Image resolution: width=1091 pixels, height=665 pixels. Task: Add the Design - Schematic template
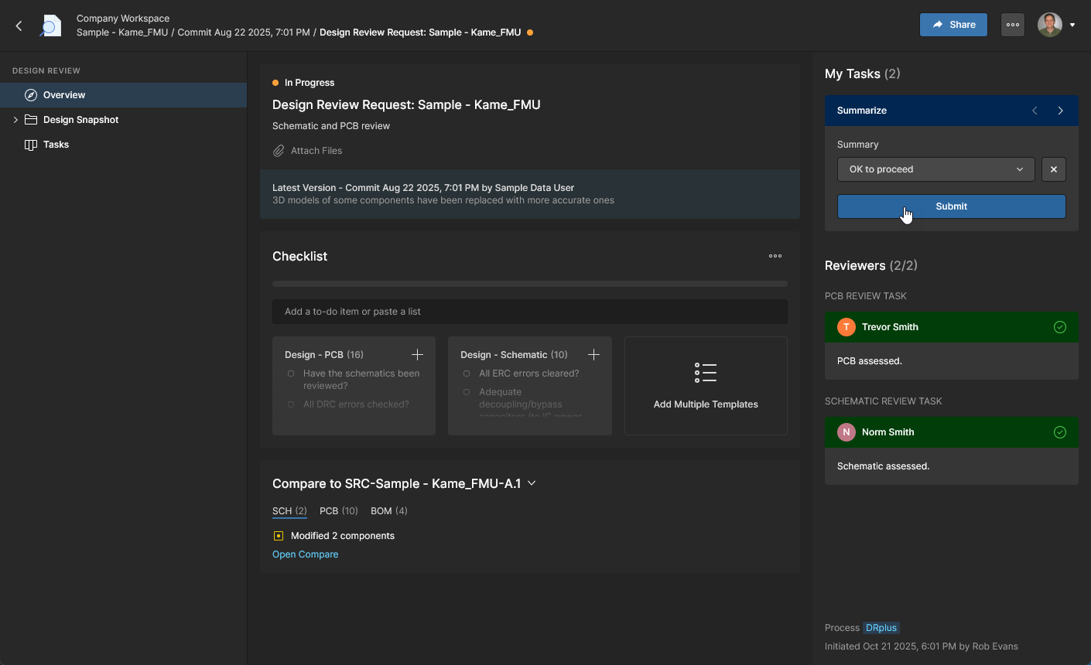[x=593, y=355]
